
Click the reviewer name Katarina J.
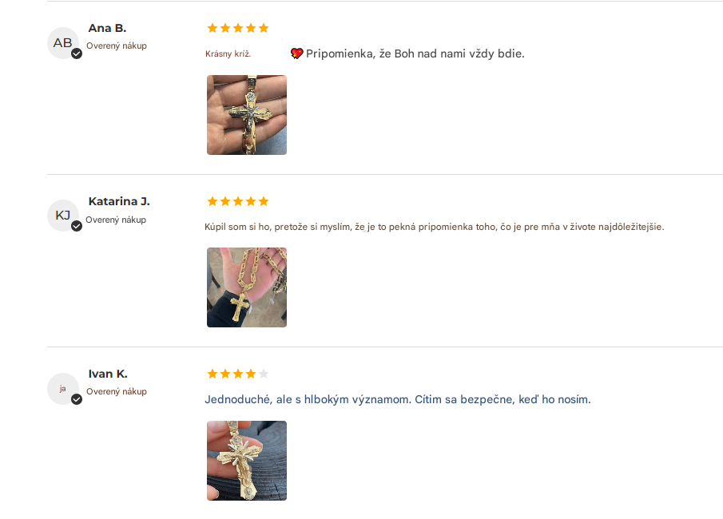pyautogui.click(x=119, y=201)
